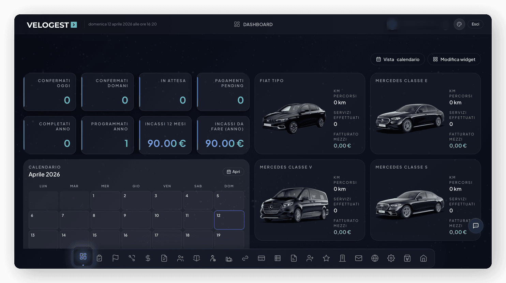Click the flag icon in the toolbar
Screen dimensions: 506x283
click(115, 258)
